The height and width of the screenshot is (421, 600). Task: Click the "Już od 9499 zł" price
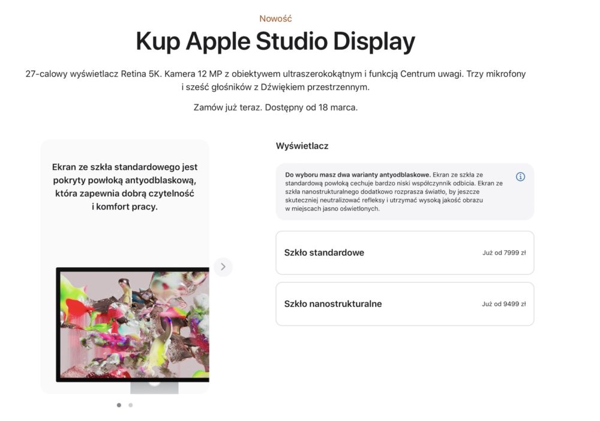(503, 304)
